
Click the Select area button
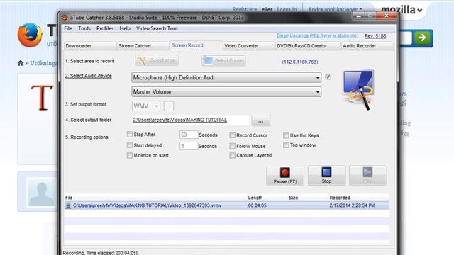tap(157, 60)
